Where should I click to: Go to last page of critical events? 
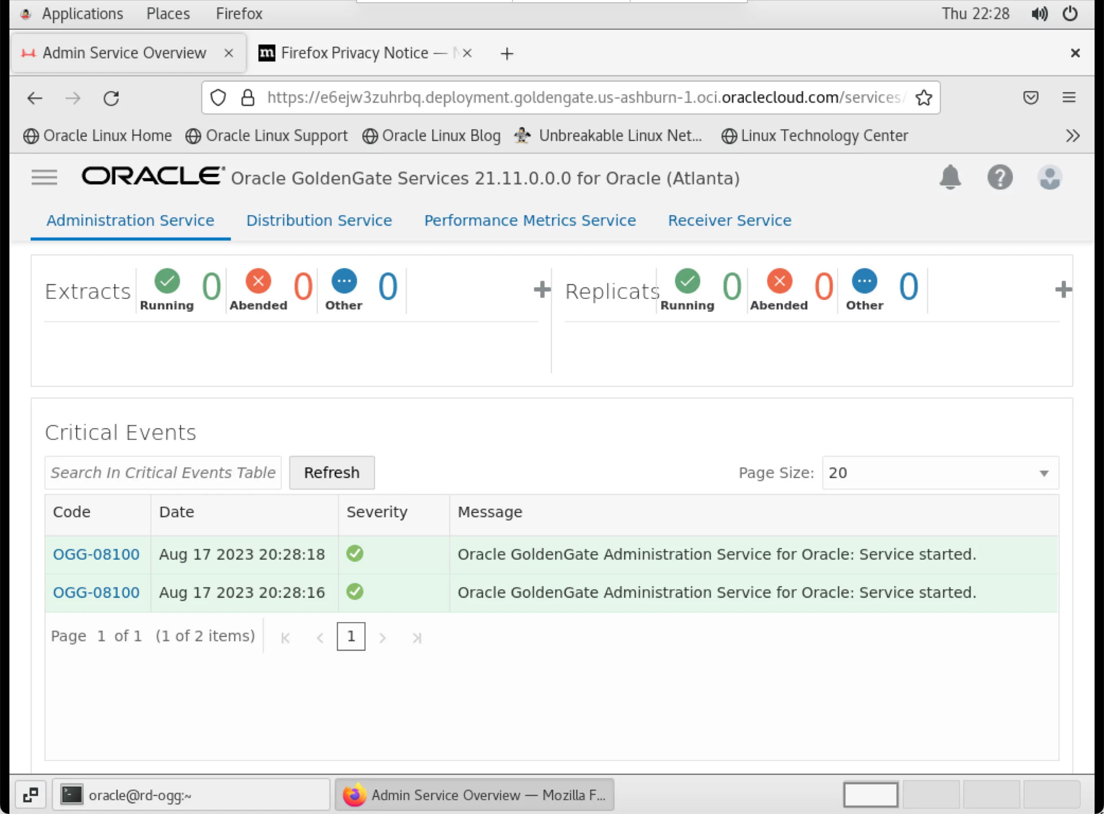click(x=417, y=637)
